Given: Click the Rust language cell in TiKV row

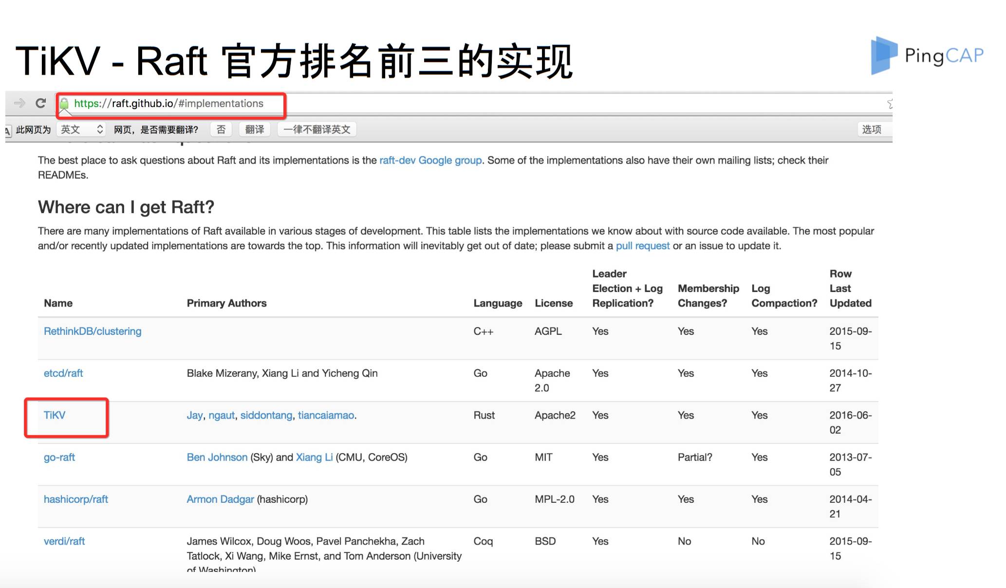Looking at the screenshot, I should pyautogui.click(x=484, y=415).
